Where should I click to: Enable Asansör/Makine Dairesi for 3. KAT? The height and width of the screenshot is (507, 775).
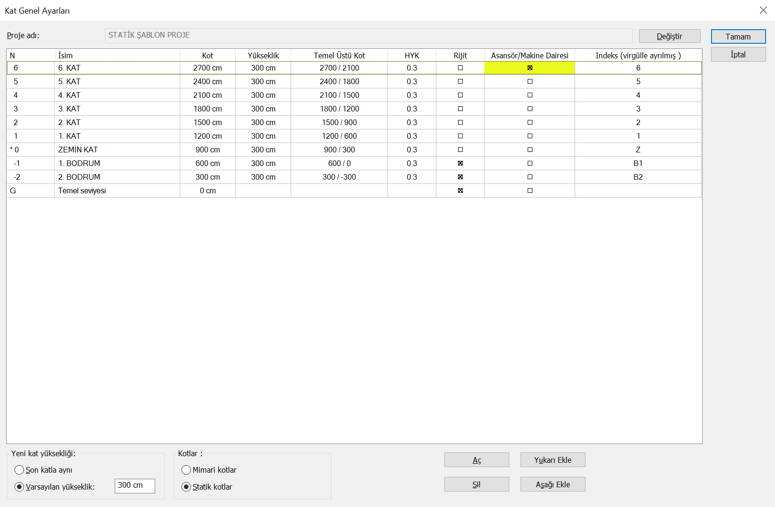(530, 109)
